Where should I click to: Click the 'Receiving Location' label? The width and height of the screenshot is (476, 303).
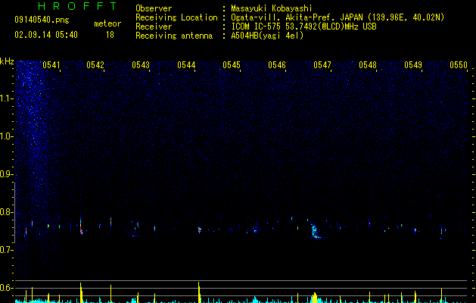[x=176, y=17]
